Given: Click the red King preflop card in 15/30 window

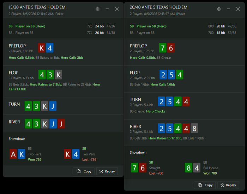Looking at the screenshot, I should click(42, 48).
